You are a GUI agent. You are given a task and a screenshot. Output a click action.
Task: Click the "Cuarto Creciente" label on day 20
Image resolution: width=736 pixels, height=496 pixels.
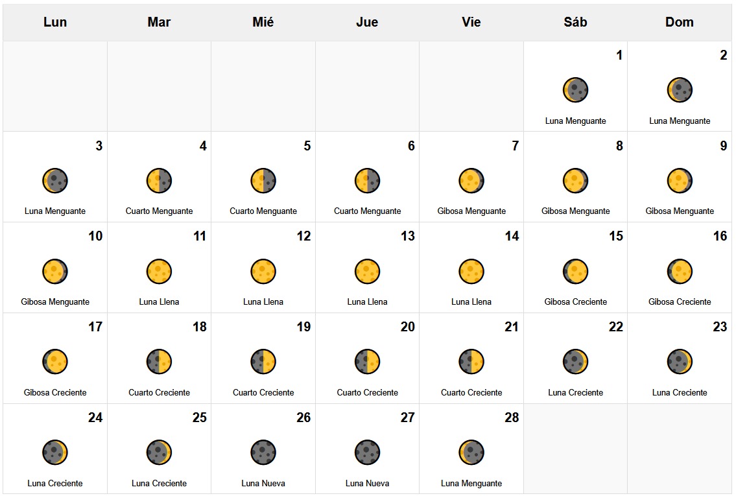367,392
